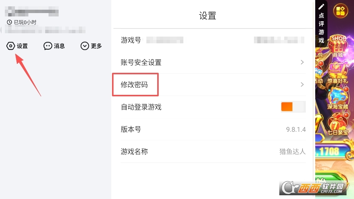This screenshot has width=354, height=199.
Task: Select the 修改密码 menu entry
Action: click(134, 85)
